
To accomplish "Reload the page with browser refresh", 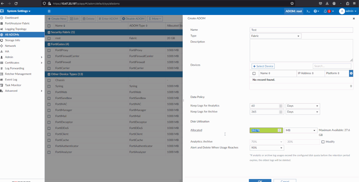I will pyautogui.click(x=16, y=3).
